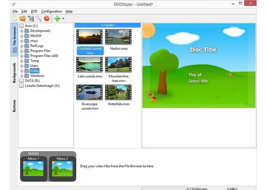This screenshot has width=267, height=190.
Task: Open the DVD menu
Action: 34,11
